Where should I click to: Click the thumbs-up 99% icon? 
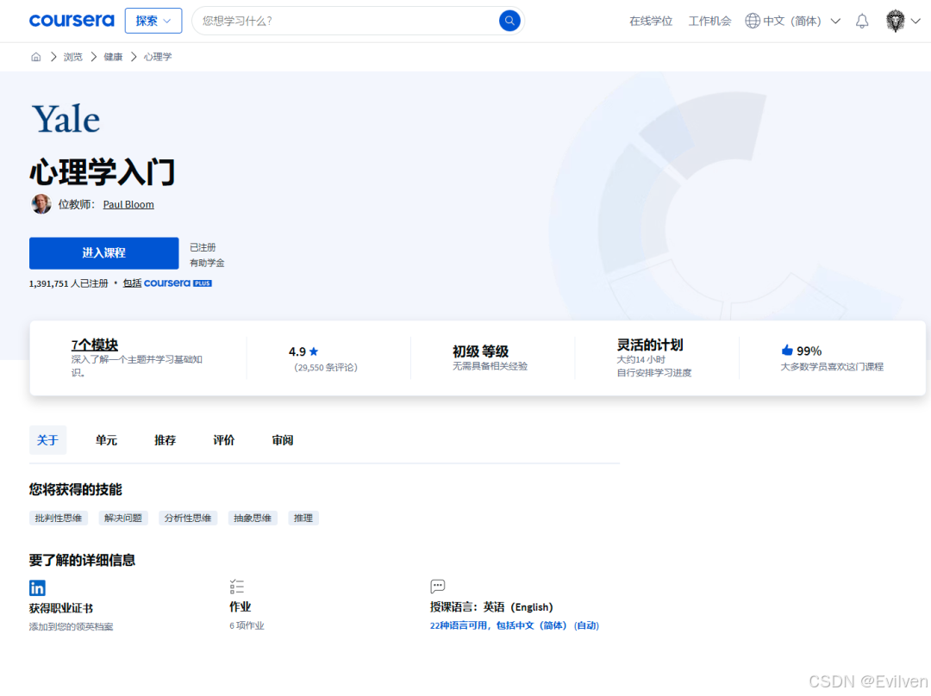click(787, 350)
